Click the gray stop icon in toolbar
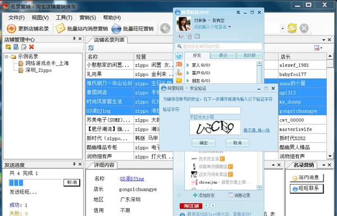The height and width of the screenshot is (216, 337). 304,28
